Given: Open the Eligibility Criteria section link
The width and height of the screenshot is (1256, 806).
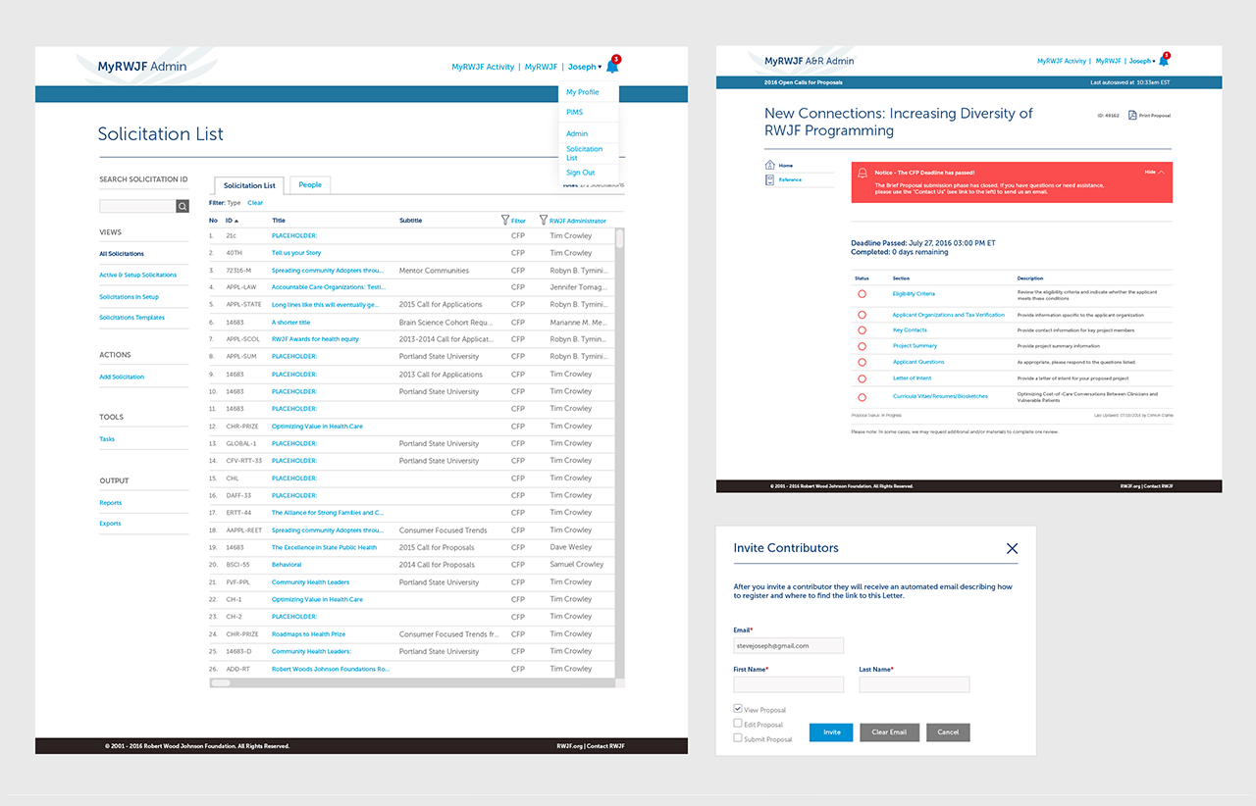Looking at the screenshot, I should point(914,294).
